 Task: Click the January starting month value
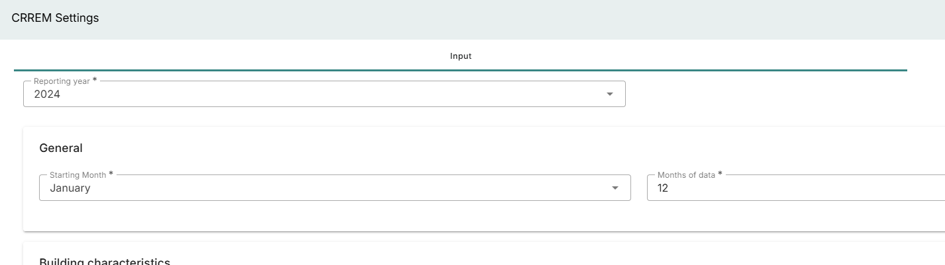pyautogui.click(x=70, y=188)
